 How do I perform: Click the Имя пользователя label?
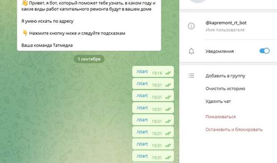tap(225, 30)
